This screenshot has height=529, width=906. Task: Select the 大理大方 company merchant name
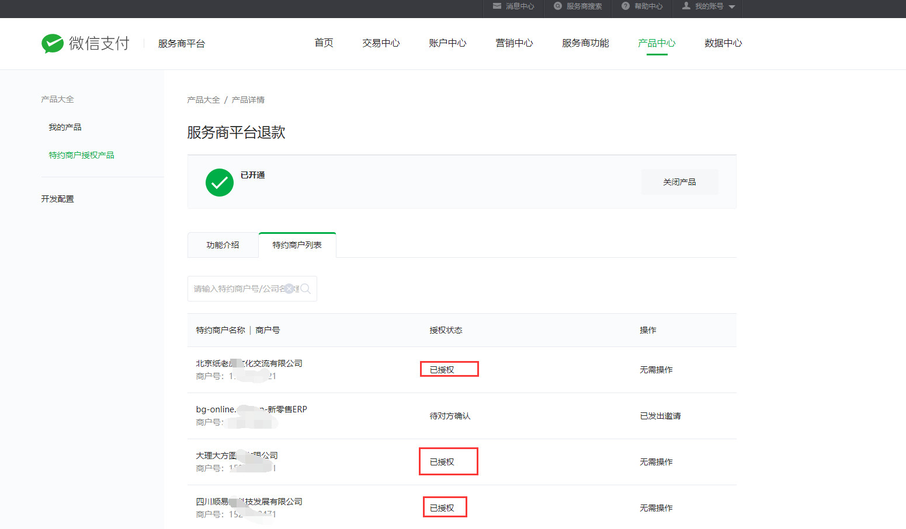click(237, 456)
